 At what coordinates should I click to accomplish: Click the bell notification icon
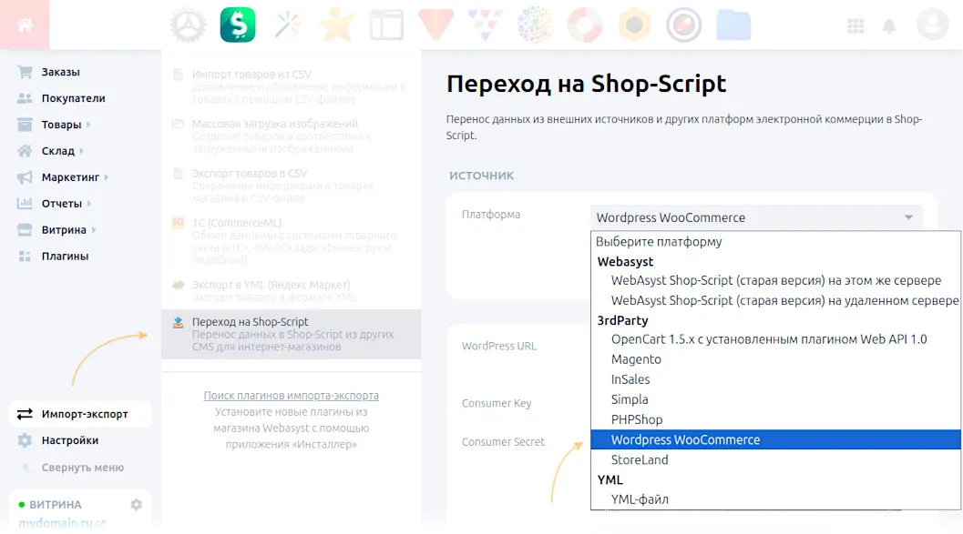point(890,25)
